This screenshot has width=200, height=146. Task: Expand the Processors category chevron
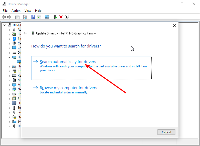pos(9,99)
